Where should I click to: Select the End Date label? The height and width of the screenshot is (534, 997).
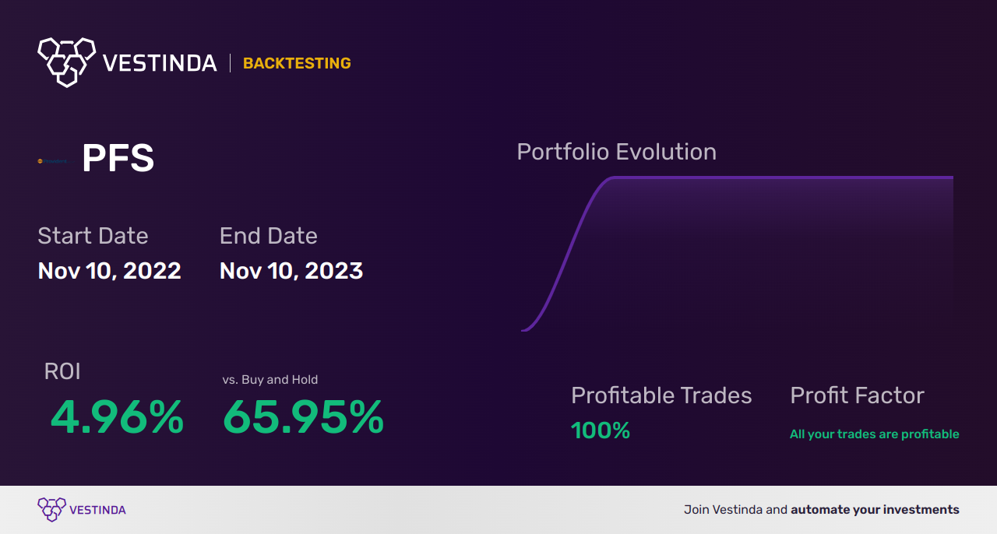pos(269,236)
